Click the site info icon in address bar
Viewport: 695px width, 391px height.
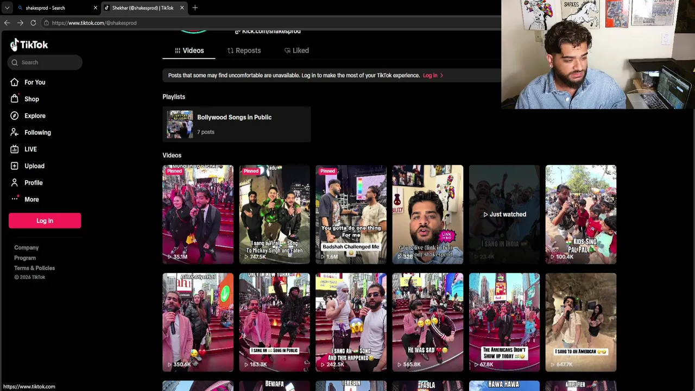click(46, 23)
